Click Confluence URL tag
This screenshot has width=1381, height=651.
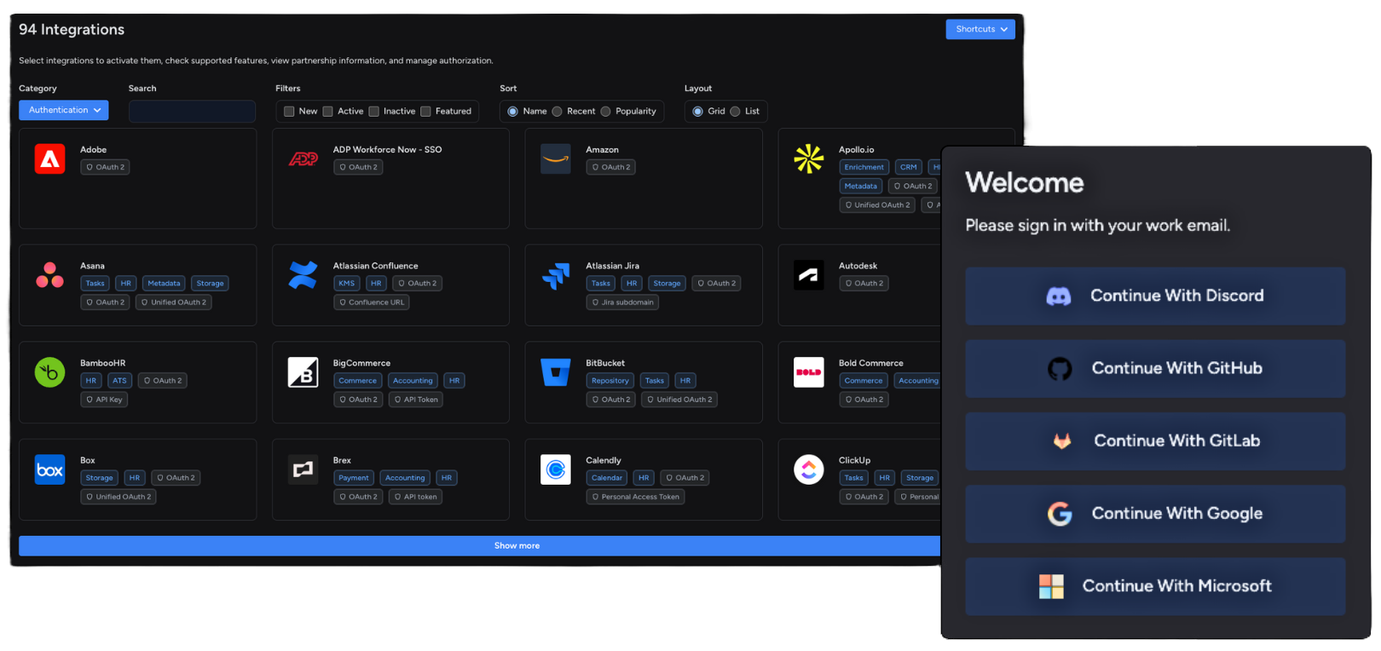tap(371, 302)
